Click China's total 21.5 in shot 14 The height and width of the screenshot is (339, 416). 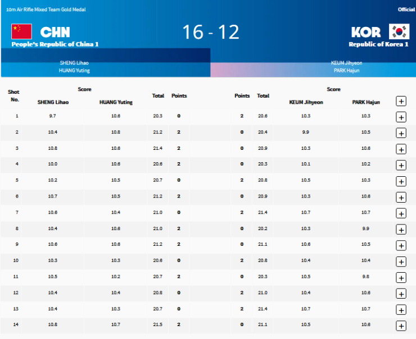pos(157,324)
